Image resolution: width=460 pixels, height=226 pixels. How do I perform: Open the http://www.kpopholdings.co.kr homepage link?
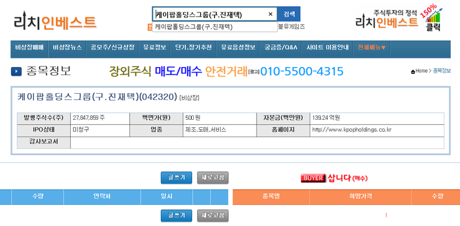point(352,130)
